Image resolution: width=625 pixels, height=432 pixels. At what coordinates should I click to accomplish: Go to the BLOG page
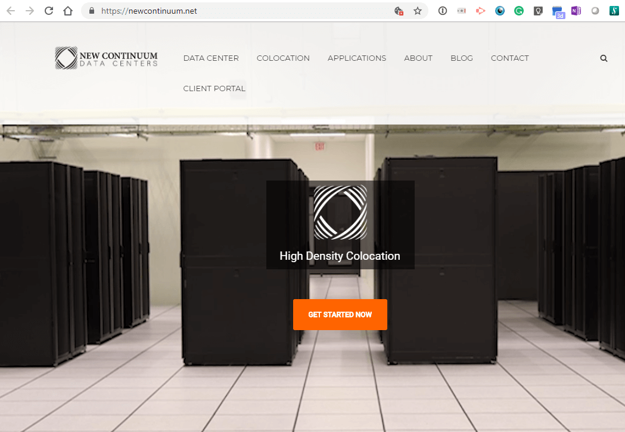[462, 58]
